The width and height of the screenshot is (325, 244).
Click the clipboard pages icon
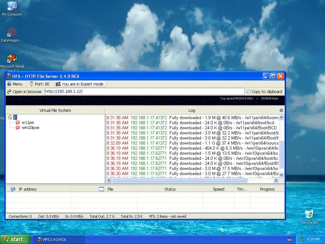point(248,91)
